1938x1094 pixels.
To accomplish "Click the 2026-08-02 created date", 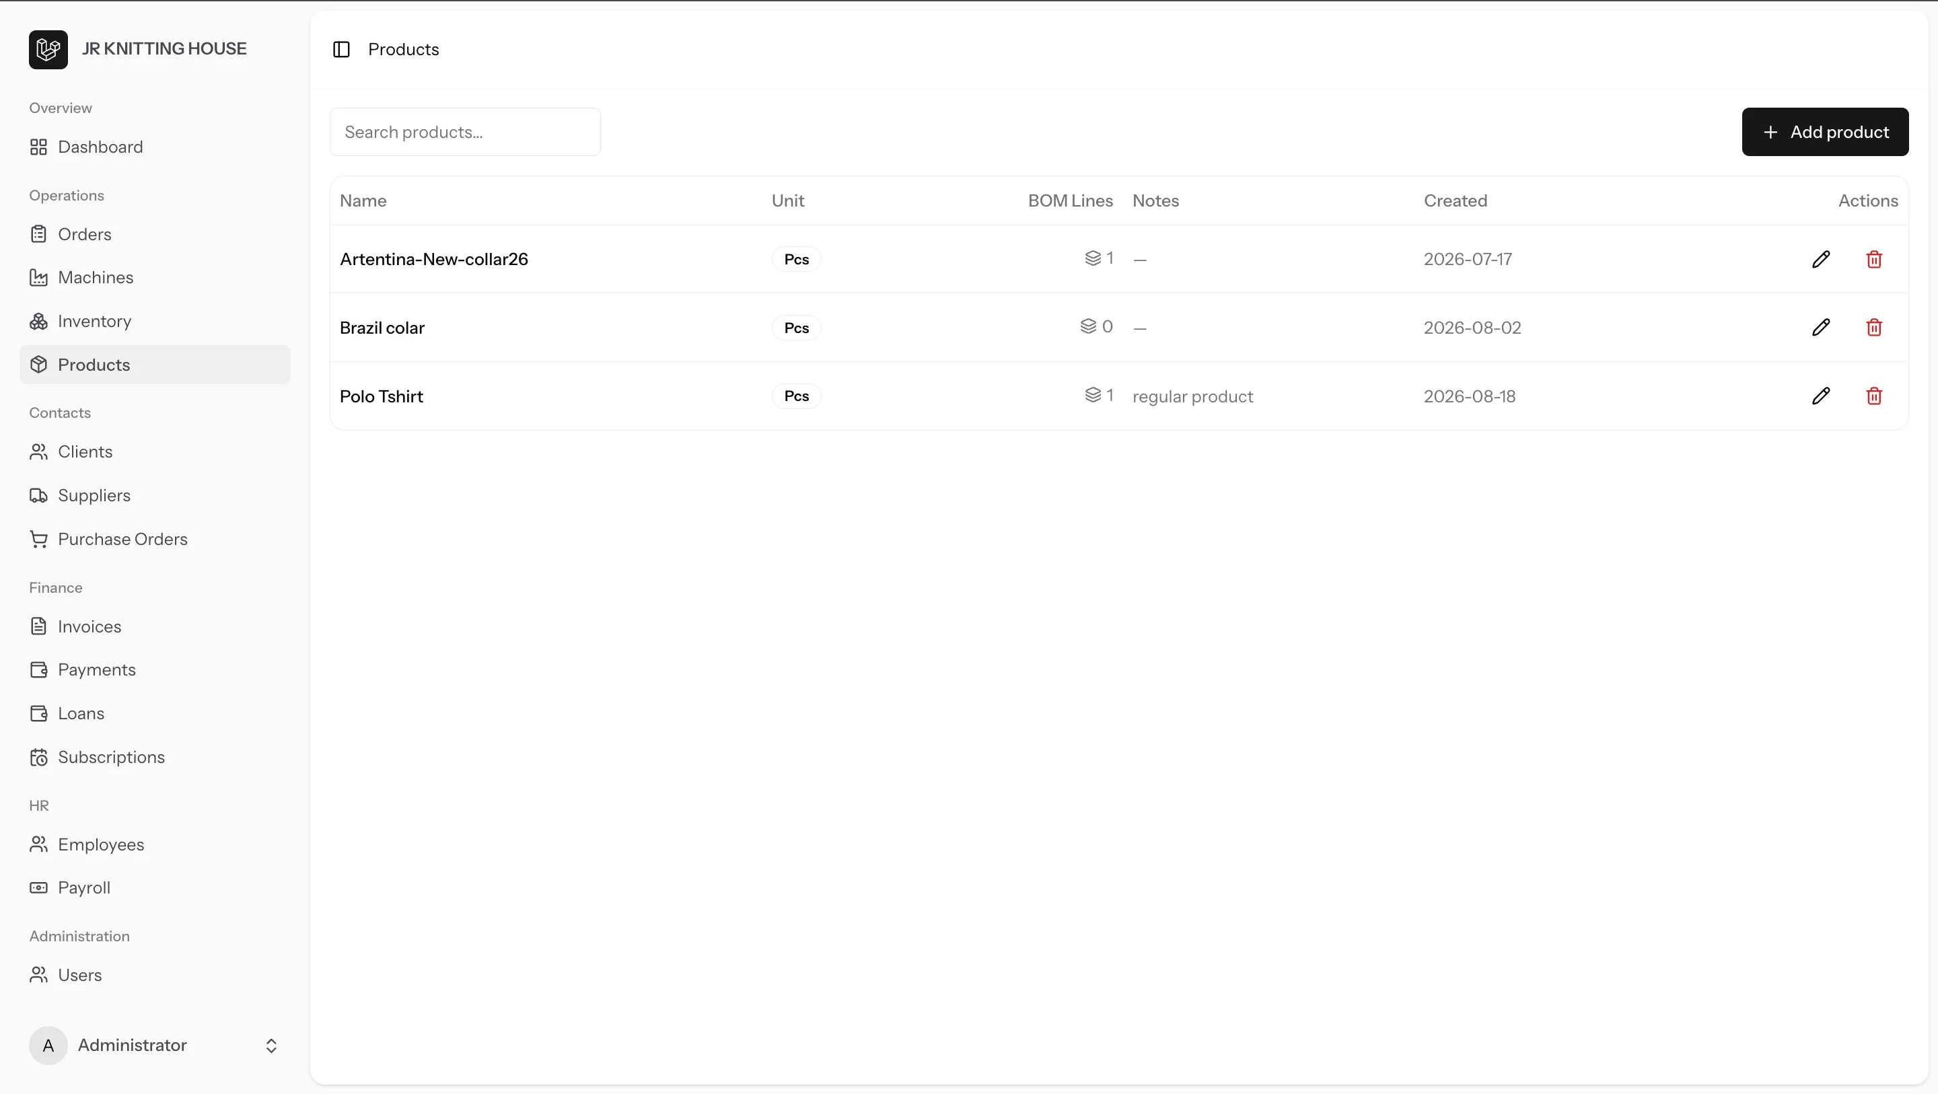I will (1472, 327).
